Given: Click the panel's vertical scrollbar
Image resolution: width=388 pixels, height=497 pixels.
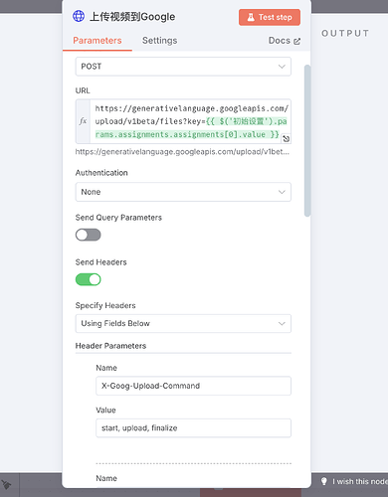Looking at the screenshot, I should click(x=307, y=140).
